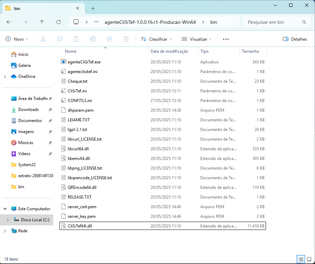The width and height of the screenshot is (315, 264).
Task: Toggle the Detalhes pane
Action: 295,39
